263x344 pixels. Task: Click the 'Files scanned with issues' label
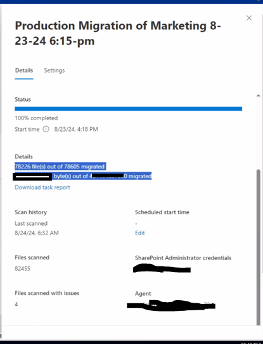tap(47, 293)
